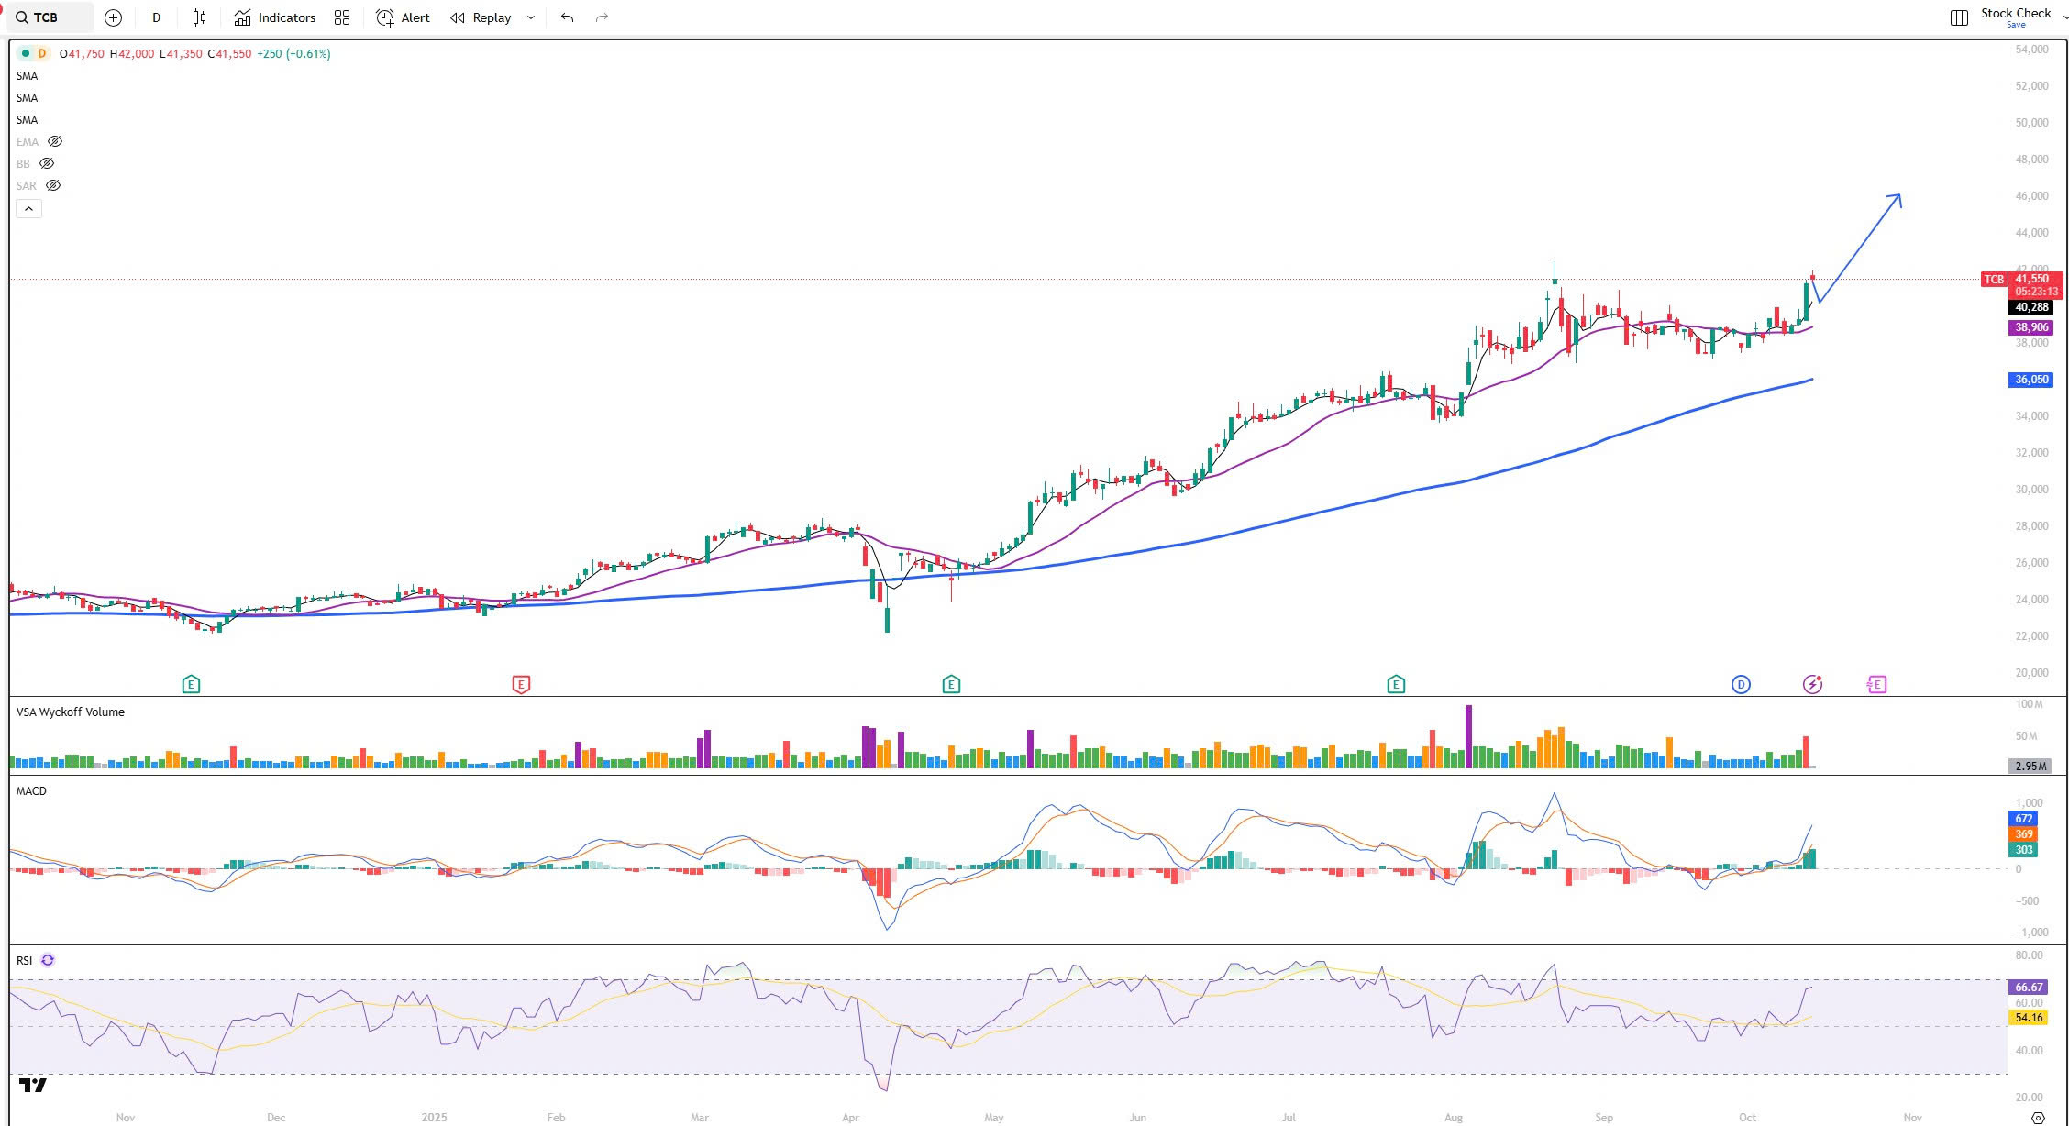
Task: Show the hidden EMA indicator
Action: [55, 141]
